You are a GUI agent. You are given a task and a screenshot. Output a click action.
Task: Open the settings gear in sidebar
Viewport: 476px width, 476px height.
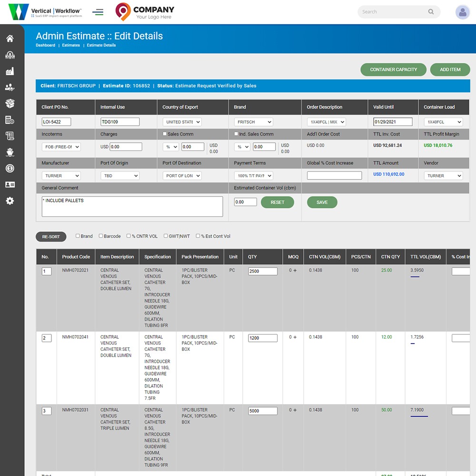(x=10, y=200)
